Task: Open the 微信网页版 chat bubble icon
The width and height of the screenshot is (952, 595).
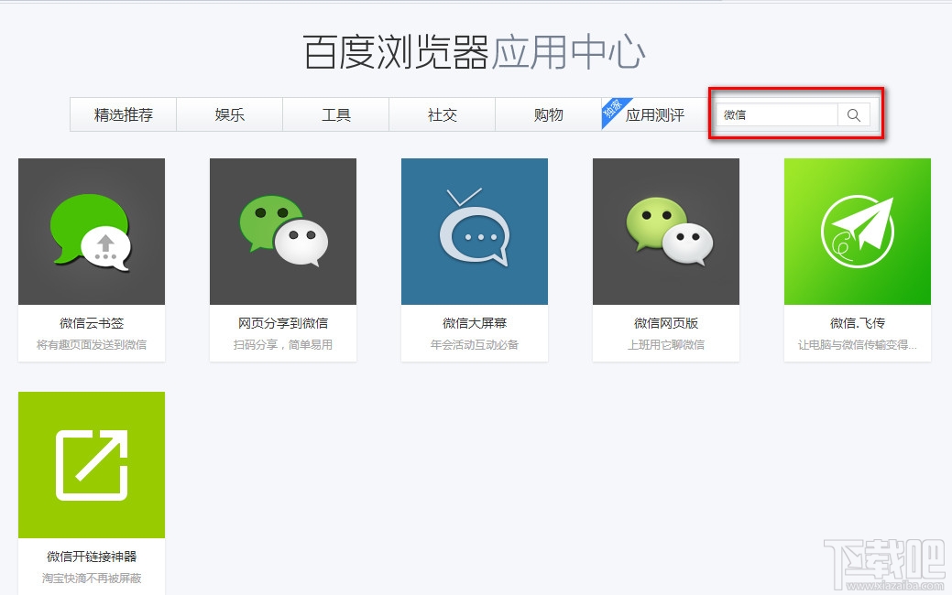Action: (x=666, y=231)
